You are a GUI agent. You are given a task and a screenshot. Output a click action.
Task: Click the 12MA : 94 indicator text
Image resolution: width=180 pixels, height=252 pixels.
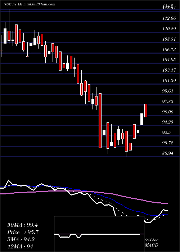pos(21,246)
